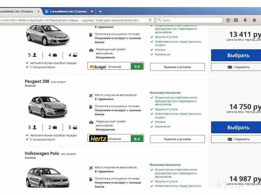Click the mileage gauge icon in Peugeot offer
This screenshot has height=195, width=261.
click(x=91, y=122)
